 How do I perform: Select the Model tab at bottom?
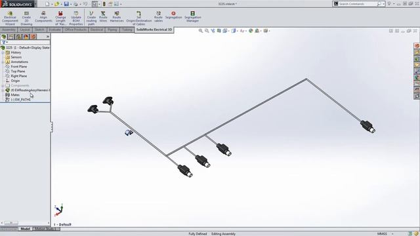click(x=25, y=229)
